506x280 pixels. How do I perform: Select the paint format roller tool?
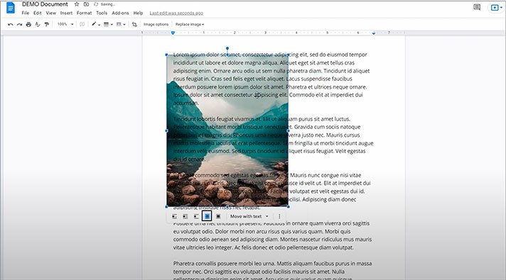click(46, 25)
